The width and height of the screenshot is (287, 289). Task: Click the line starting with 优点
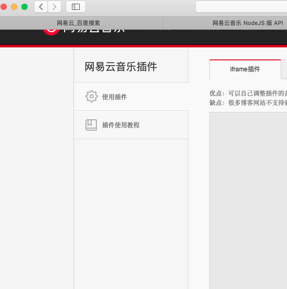(x=248, y=93)
